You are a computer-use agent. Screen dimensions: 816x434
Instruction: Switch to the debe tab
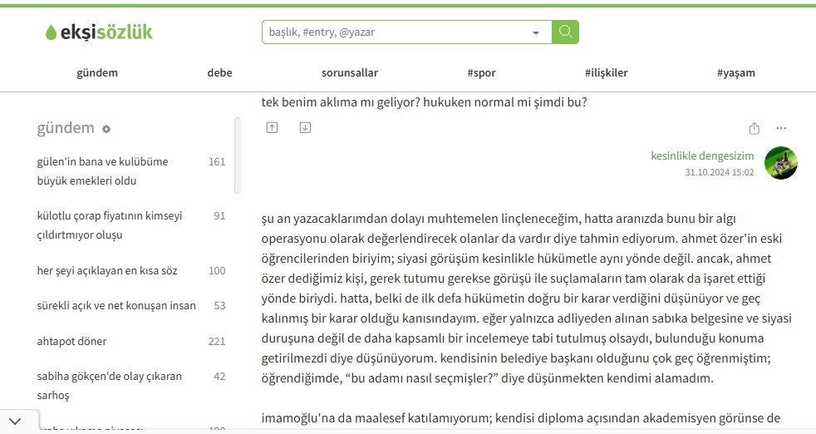point(219,72)
